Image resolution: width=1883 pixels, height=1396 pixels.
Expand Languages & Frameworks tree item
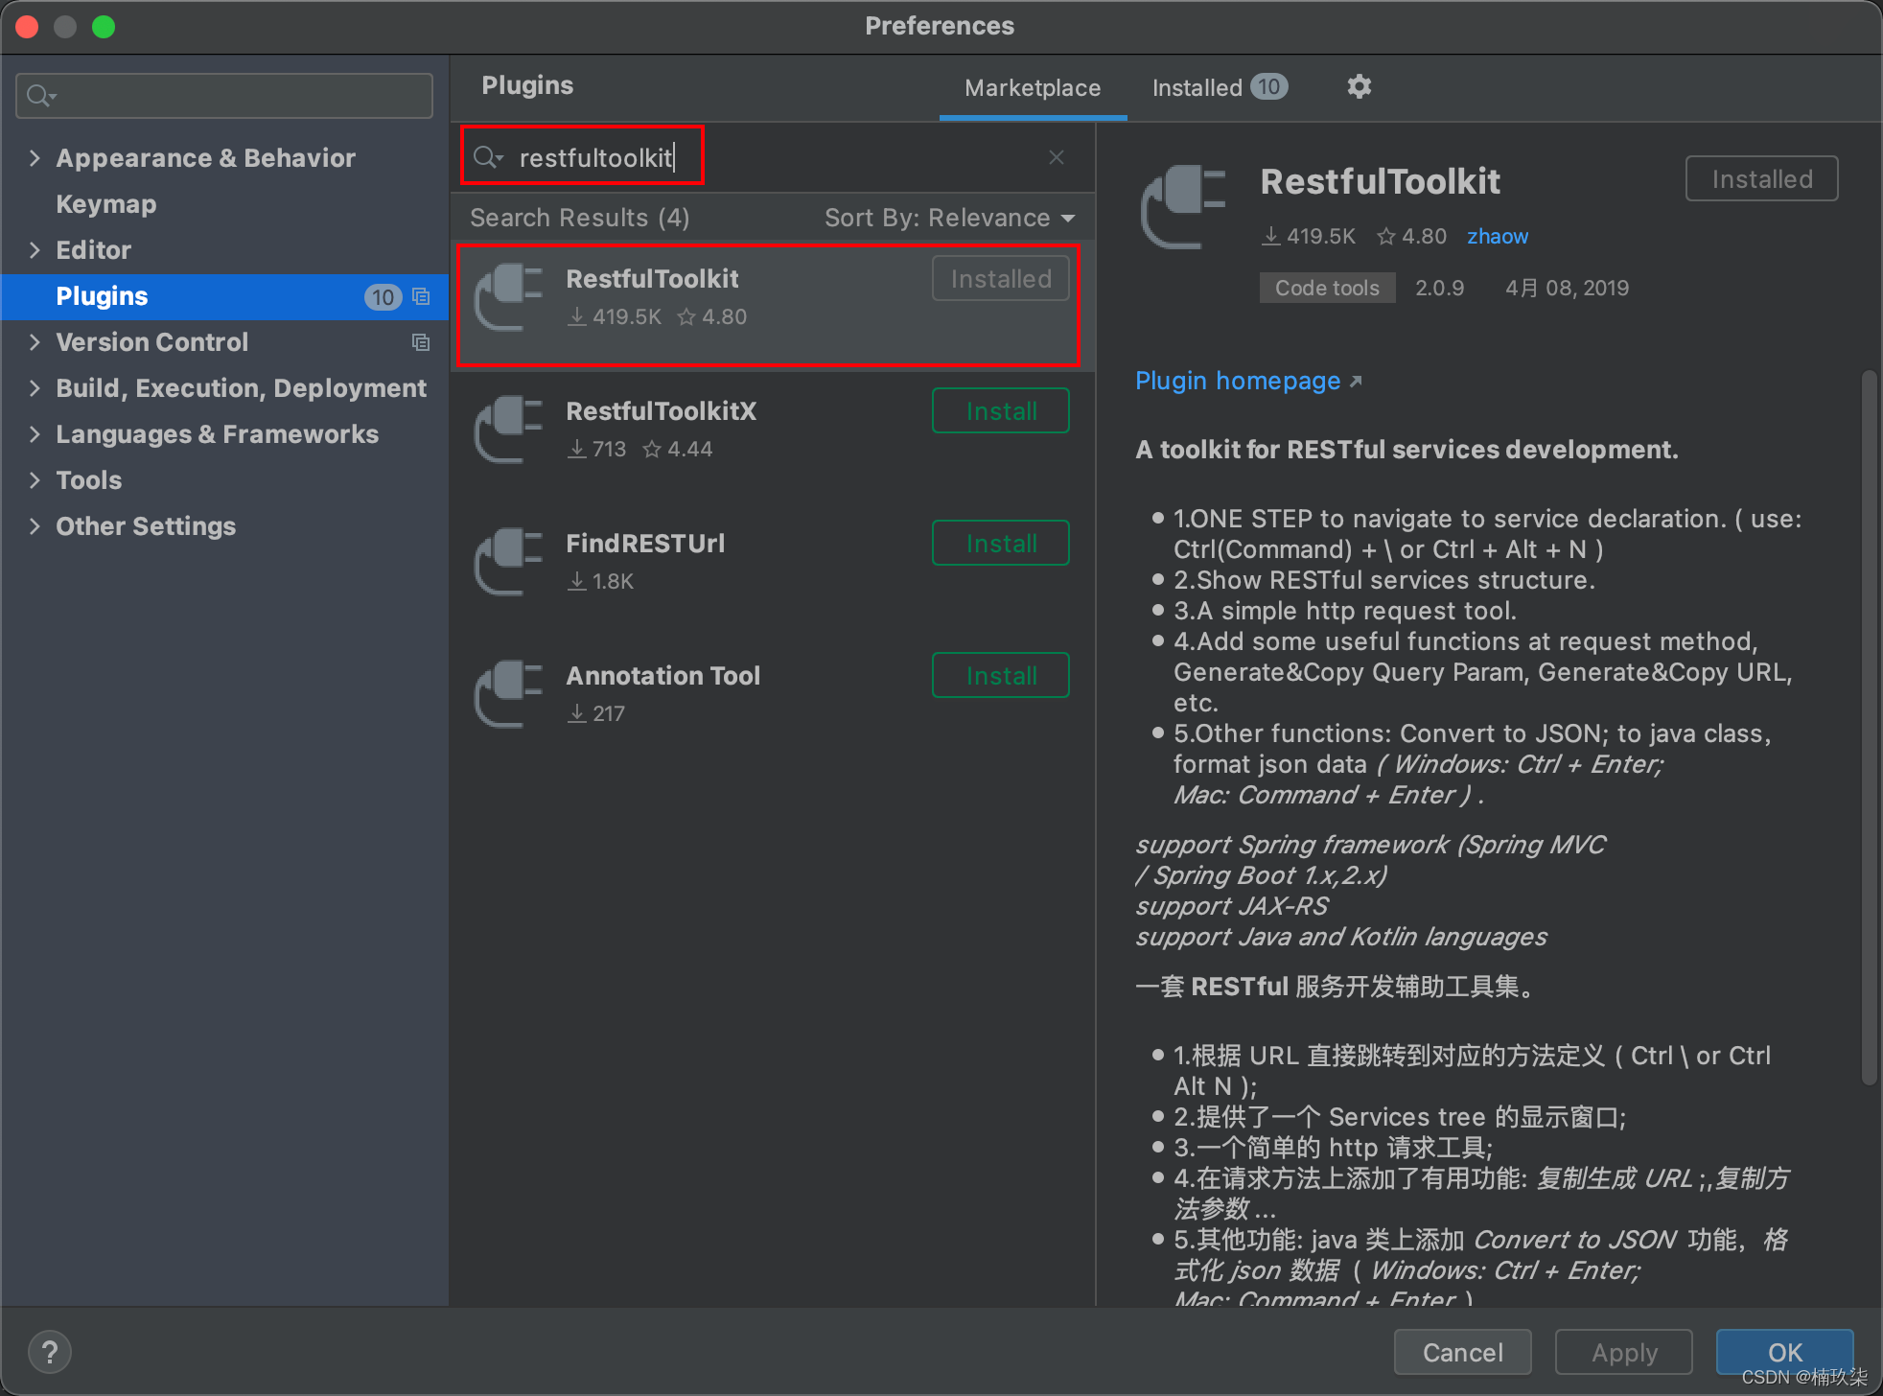point(35,434)
